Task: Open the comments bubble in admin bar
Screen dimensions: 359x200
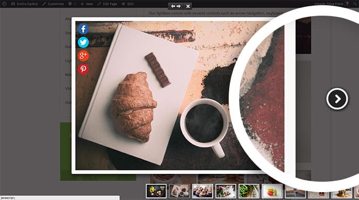Action: pos(72,4)
